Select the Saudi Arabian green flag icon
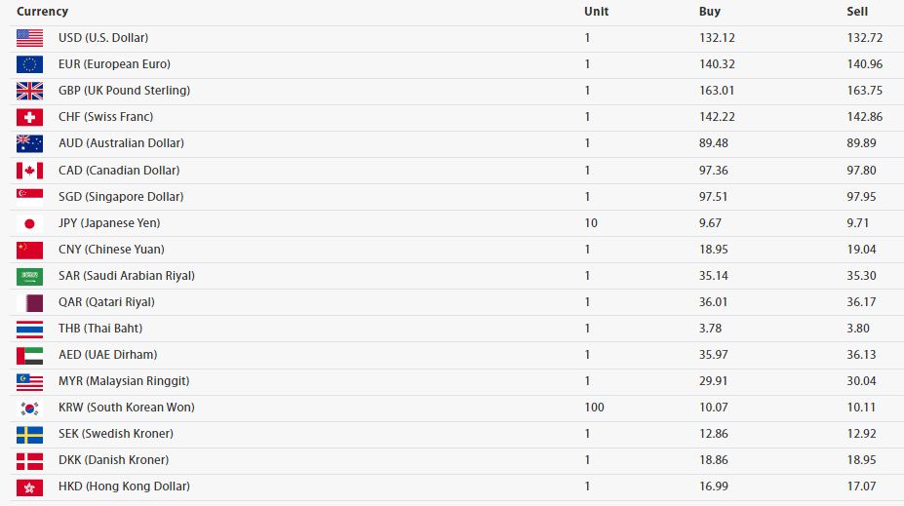The width and height of the screenshot is (904, 506). pos(29,277)
